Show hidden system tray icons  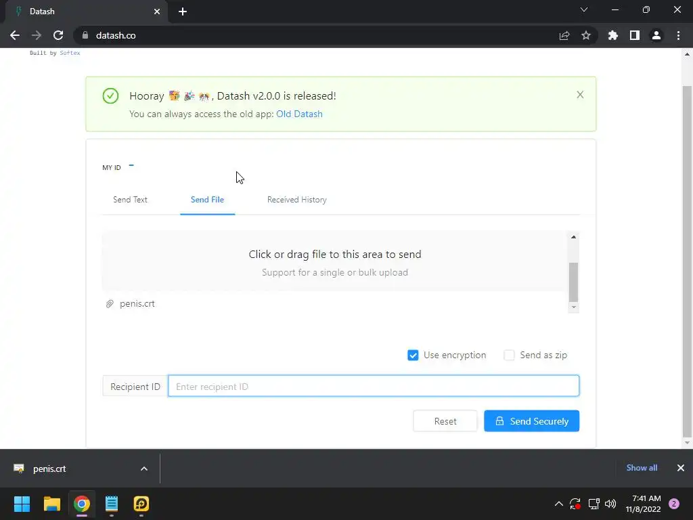pos(558,504)
